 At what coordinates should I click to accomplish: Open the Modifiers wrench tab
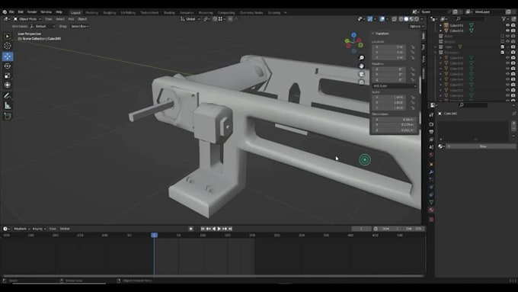(x=431, y=172)
